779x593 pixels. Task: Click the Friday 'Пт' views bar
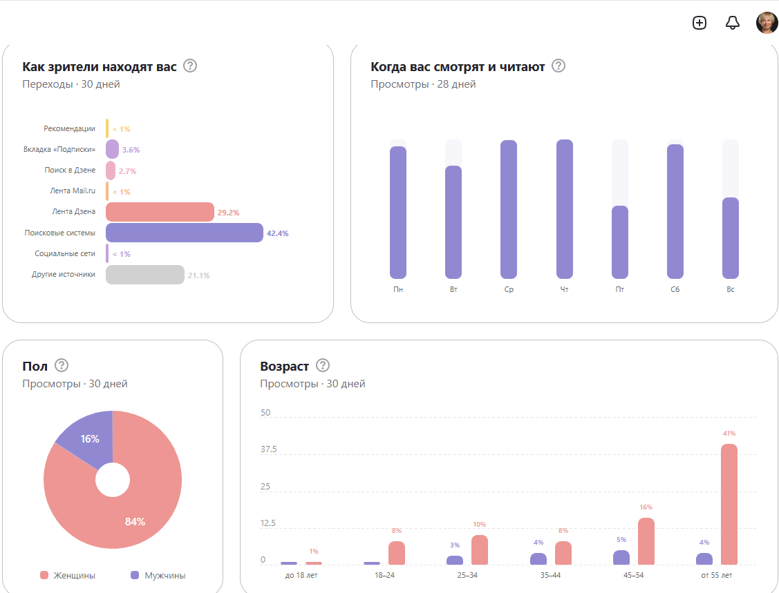point(620,242)
